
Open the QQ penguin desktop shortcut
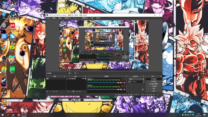coord(12,4)
